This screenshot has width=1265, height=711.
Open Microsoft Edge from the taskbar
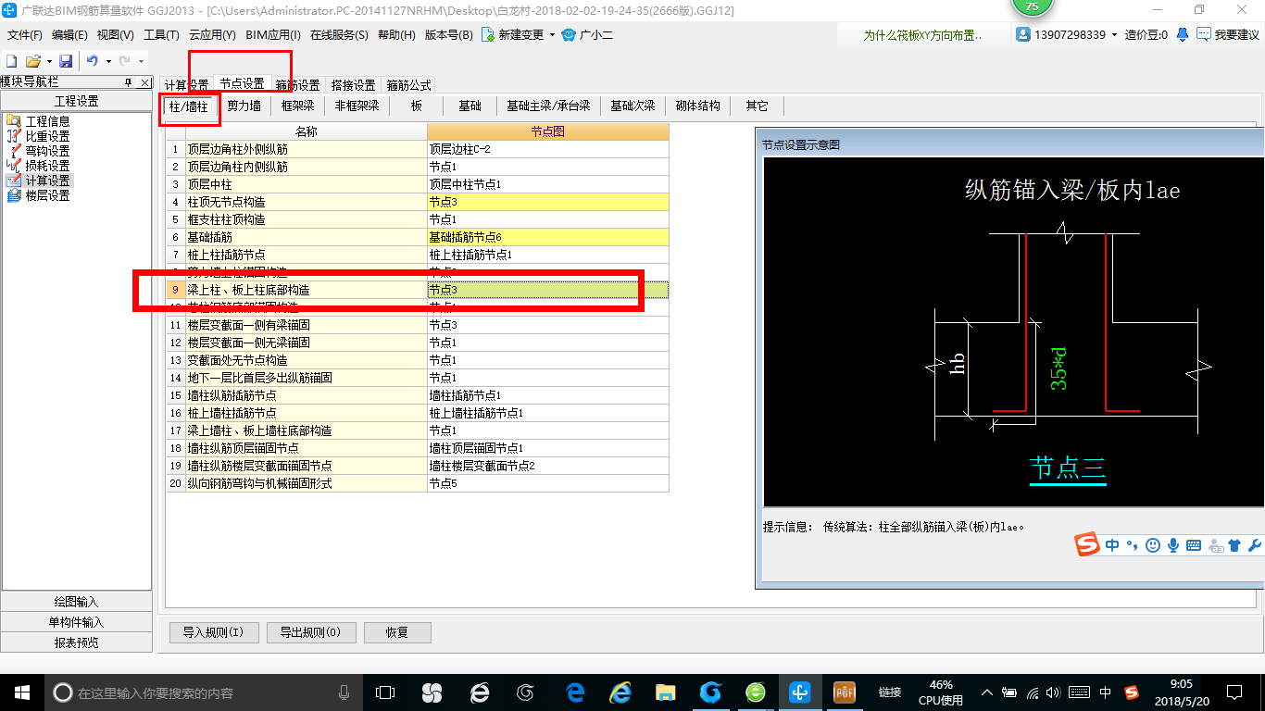(575, 692)
